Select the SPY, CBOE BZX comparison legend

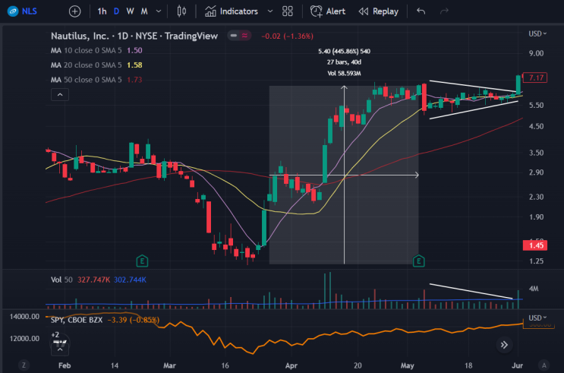pyautogui.click(x=105, y=320)
